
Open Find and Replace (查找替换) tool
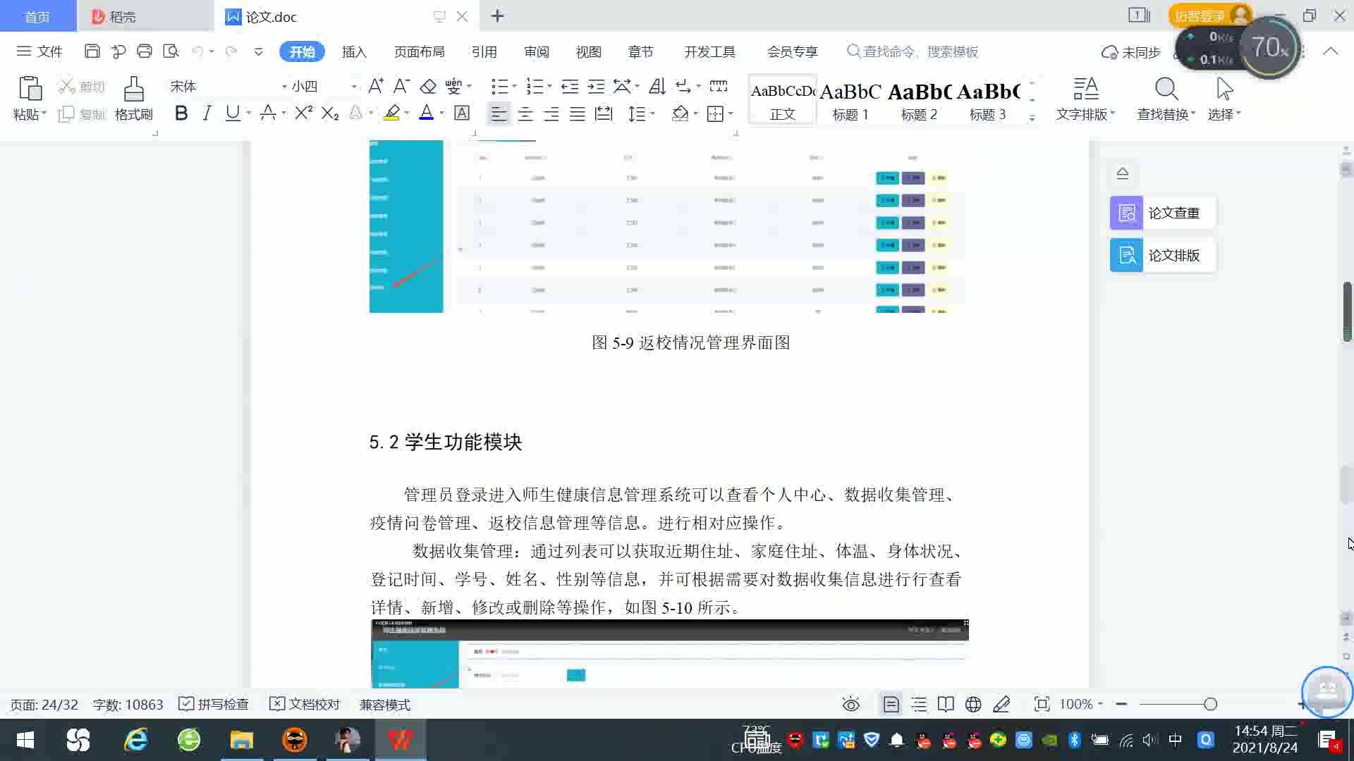point(1166,98)
